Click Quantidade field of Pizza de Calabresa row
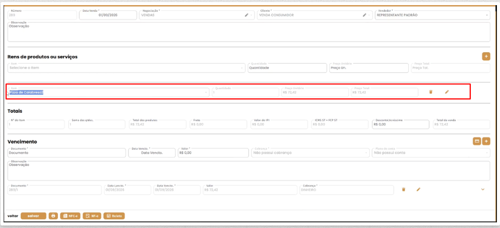This screenshot has width=500, height=228. (245, 92)
